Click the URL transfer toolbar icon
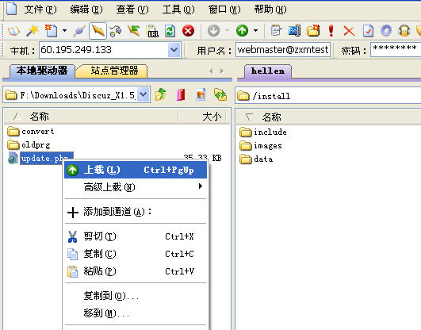Image resolution: width=421 pixels, height=330 pixels. click(x=152, y=31)
